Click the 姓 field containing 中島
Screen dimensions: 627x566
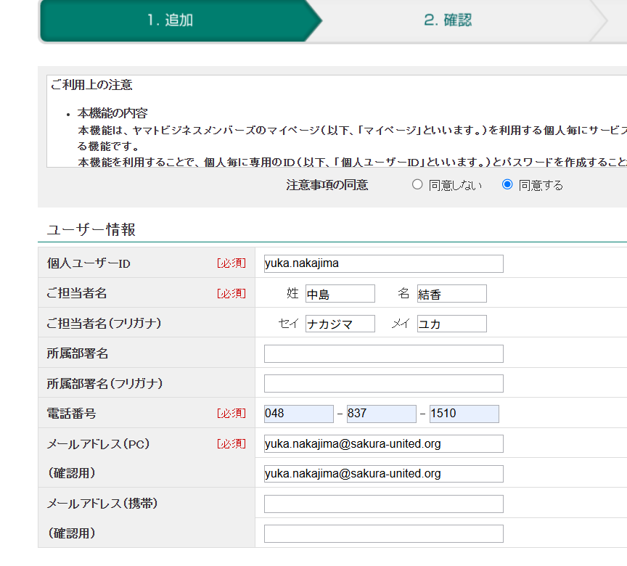[x=340, y=294]
